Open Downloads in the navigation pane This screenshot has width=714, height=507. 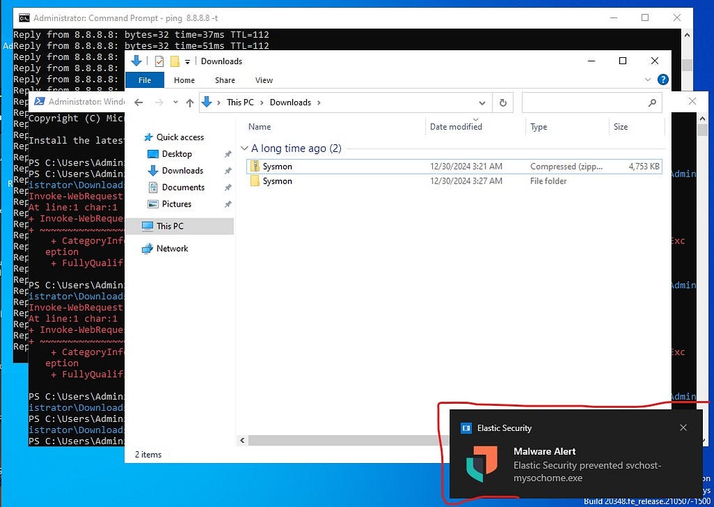tap(182, 170)
